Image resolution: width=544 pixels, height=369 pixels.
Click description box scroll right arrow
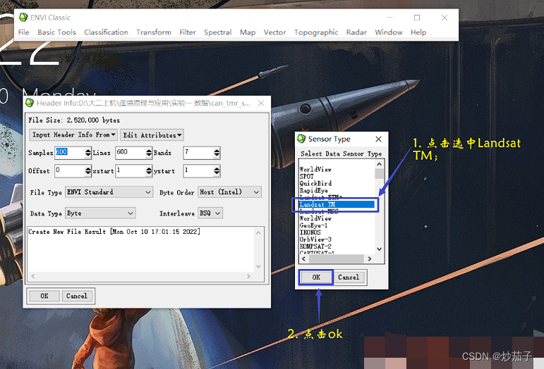coord(248,276)
